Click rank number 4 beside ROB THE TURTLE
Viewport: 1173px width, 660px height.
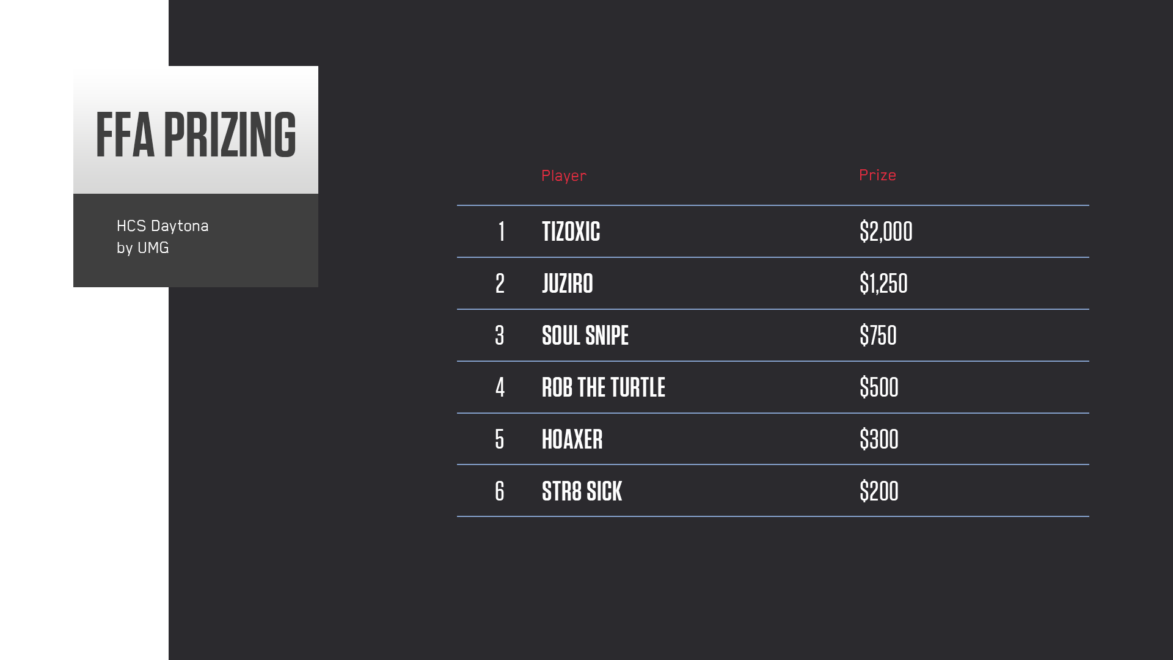[x=500, y=387]
